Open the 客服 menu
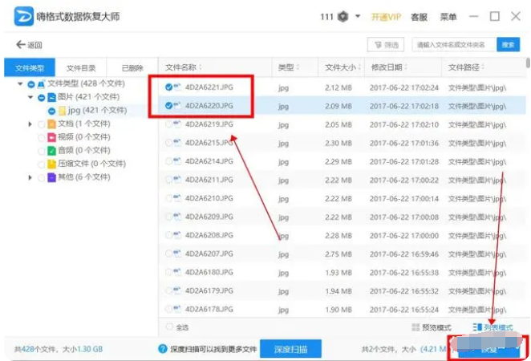Viewport: 531px width, 361px height. click(x=419, y=17)
